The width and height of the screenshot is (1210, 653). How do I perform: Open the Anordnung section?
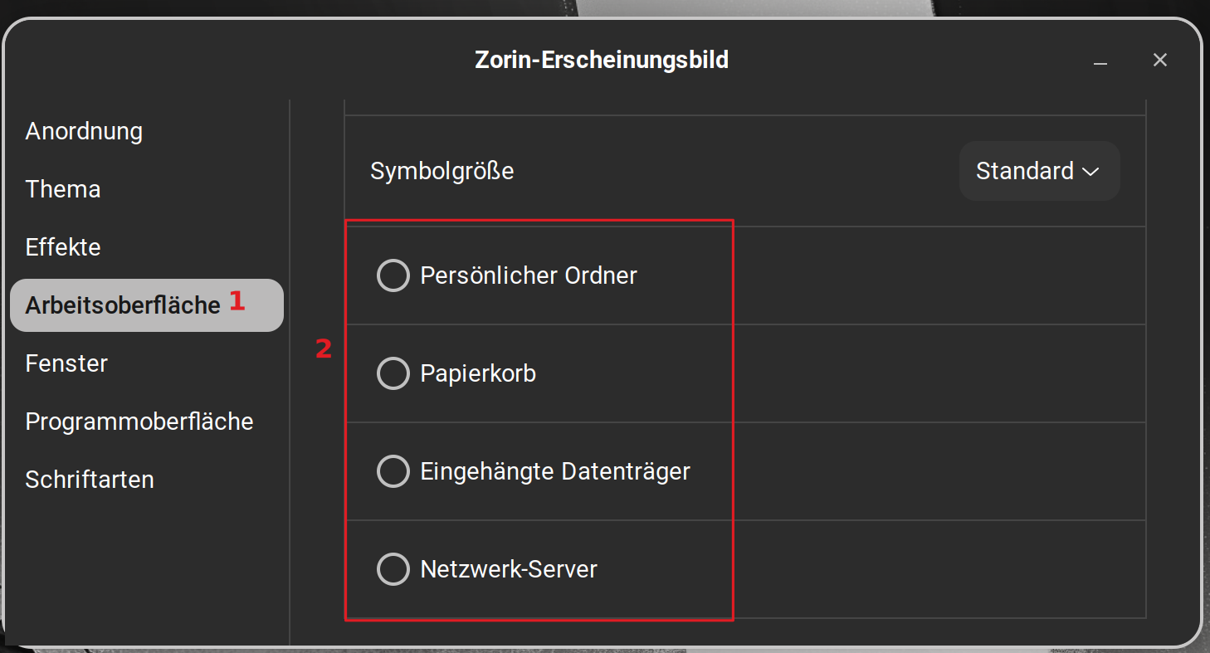point(84,131)
